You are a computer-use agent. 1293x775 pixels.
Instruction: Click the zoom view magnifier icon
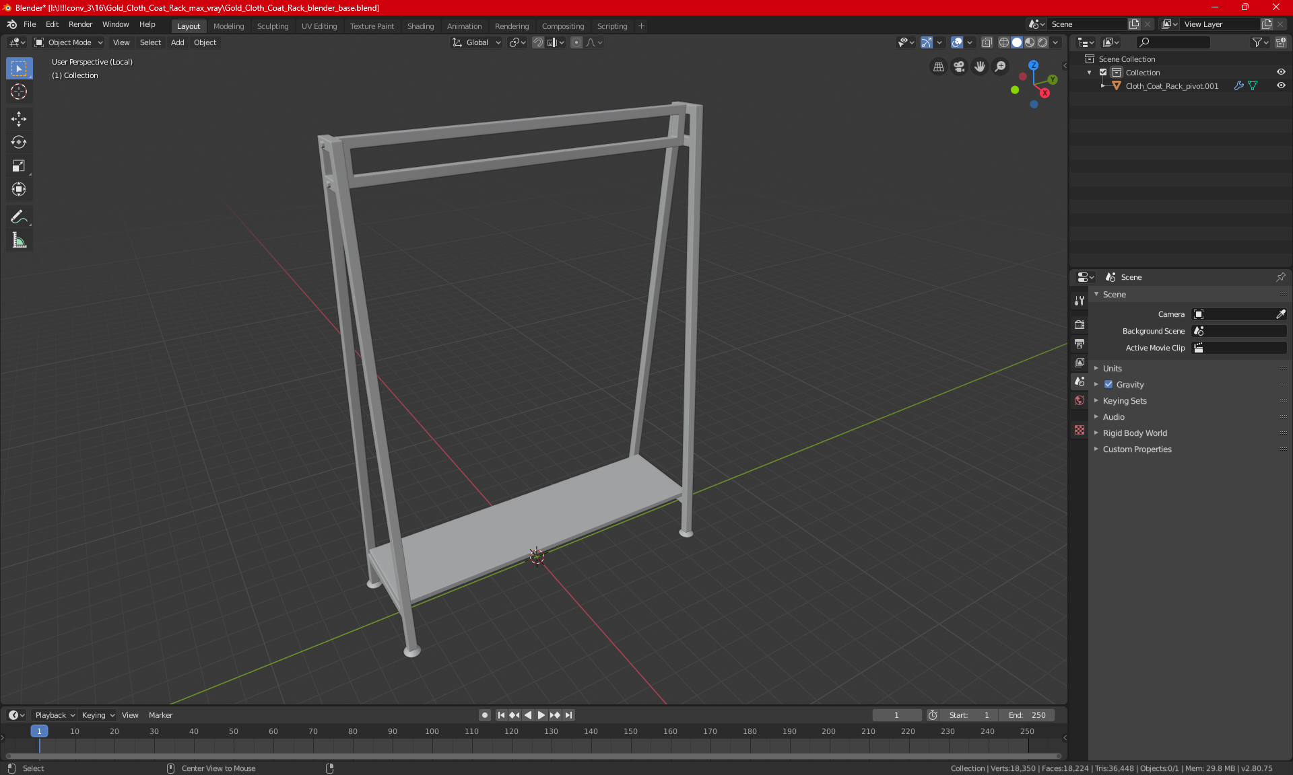(1001, 67)
